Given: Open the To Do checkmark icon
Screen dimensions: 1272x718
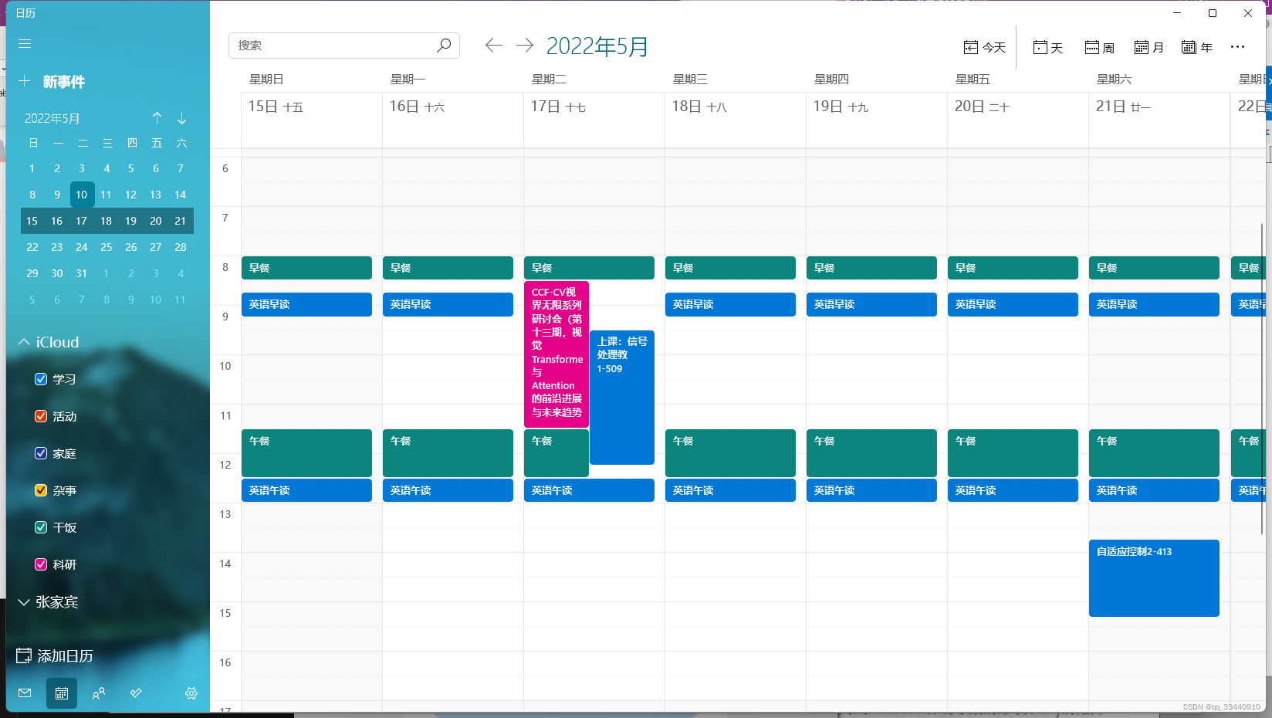Looking at the screenshot, I should [x=136, y=693].
